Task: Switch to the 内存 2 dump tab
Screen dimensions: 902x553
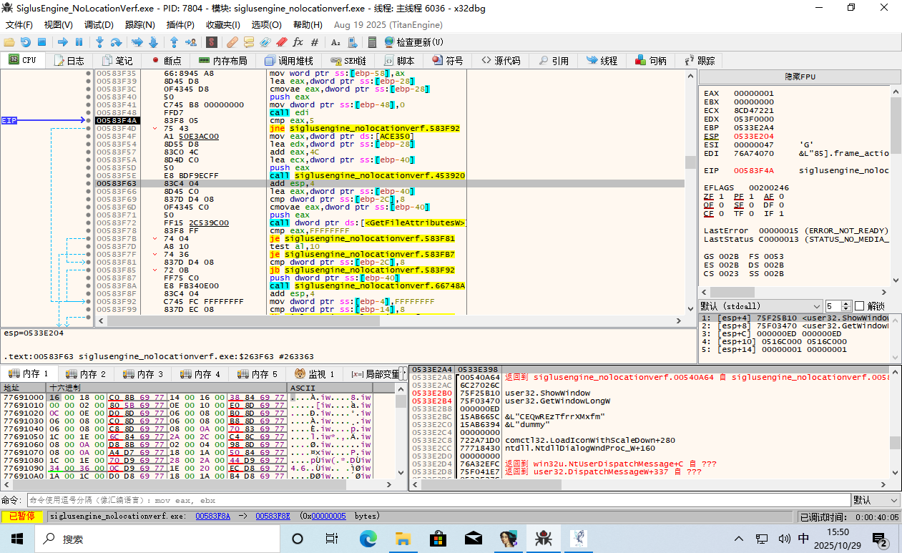Action: 86,373
